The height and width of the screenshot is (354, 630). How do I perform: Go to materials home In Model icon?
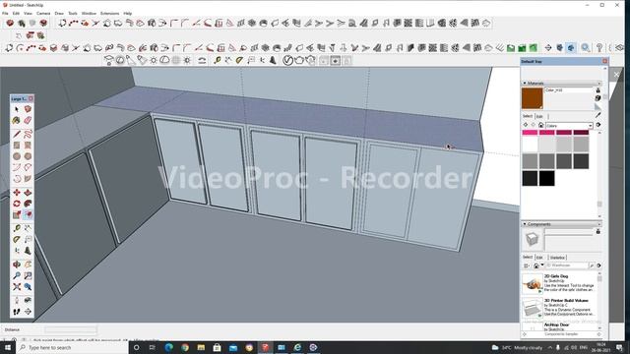point(540,125)
